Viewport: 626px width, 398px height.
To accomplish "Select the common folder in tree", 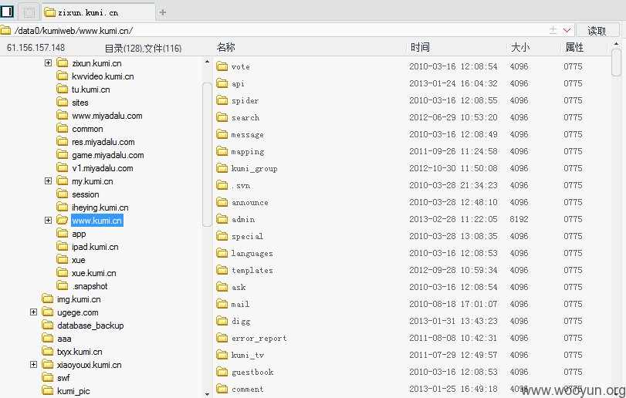I will click(x=87, y=129).
